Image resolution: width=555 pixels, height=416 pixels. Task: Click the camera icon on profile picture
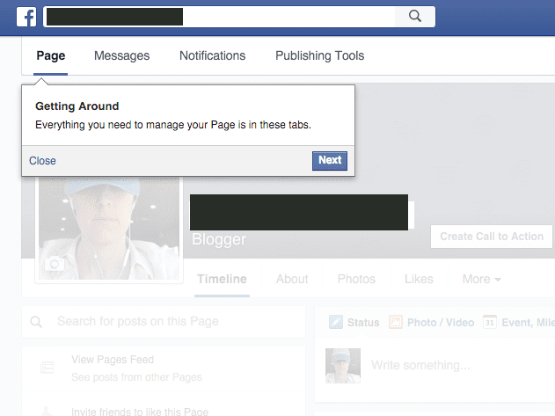coord(55,264)
